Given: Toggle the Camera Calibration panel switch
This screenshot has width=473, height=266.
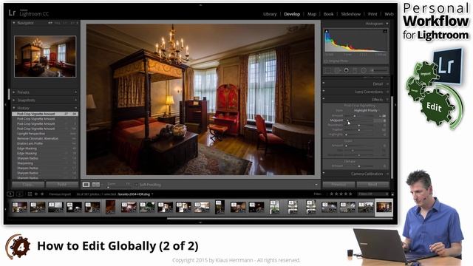Looking at the screenshot, I should click(x=324, y=174).
